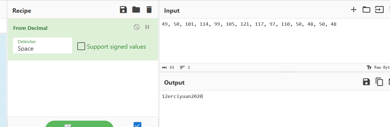Enable the Support signed values checkbox

[x=81, y=46]
